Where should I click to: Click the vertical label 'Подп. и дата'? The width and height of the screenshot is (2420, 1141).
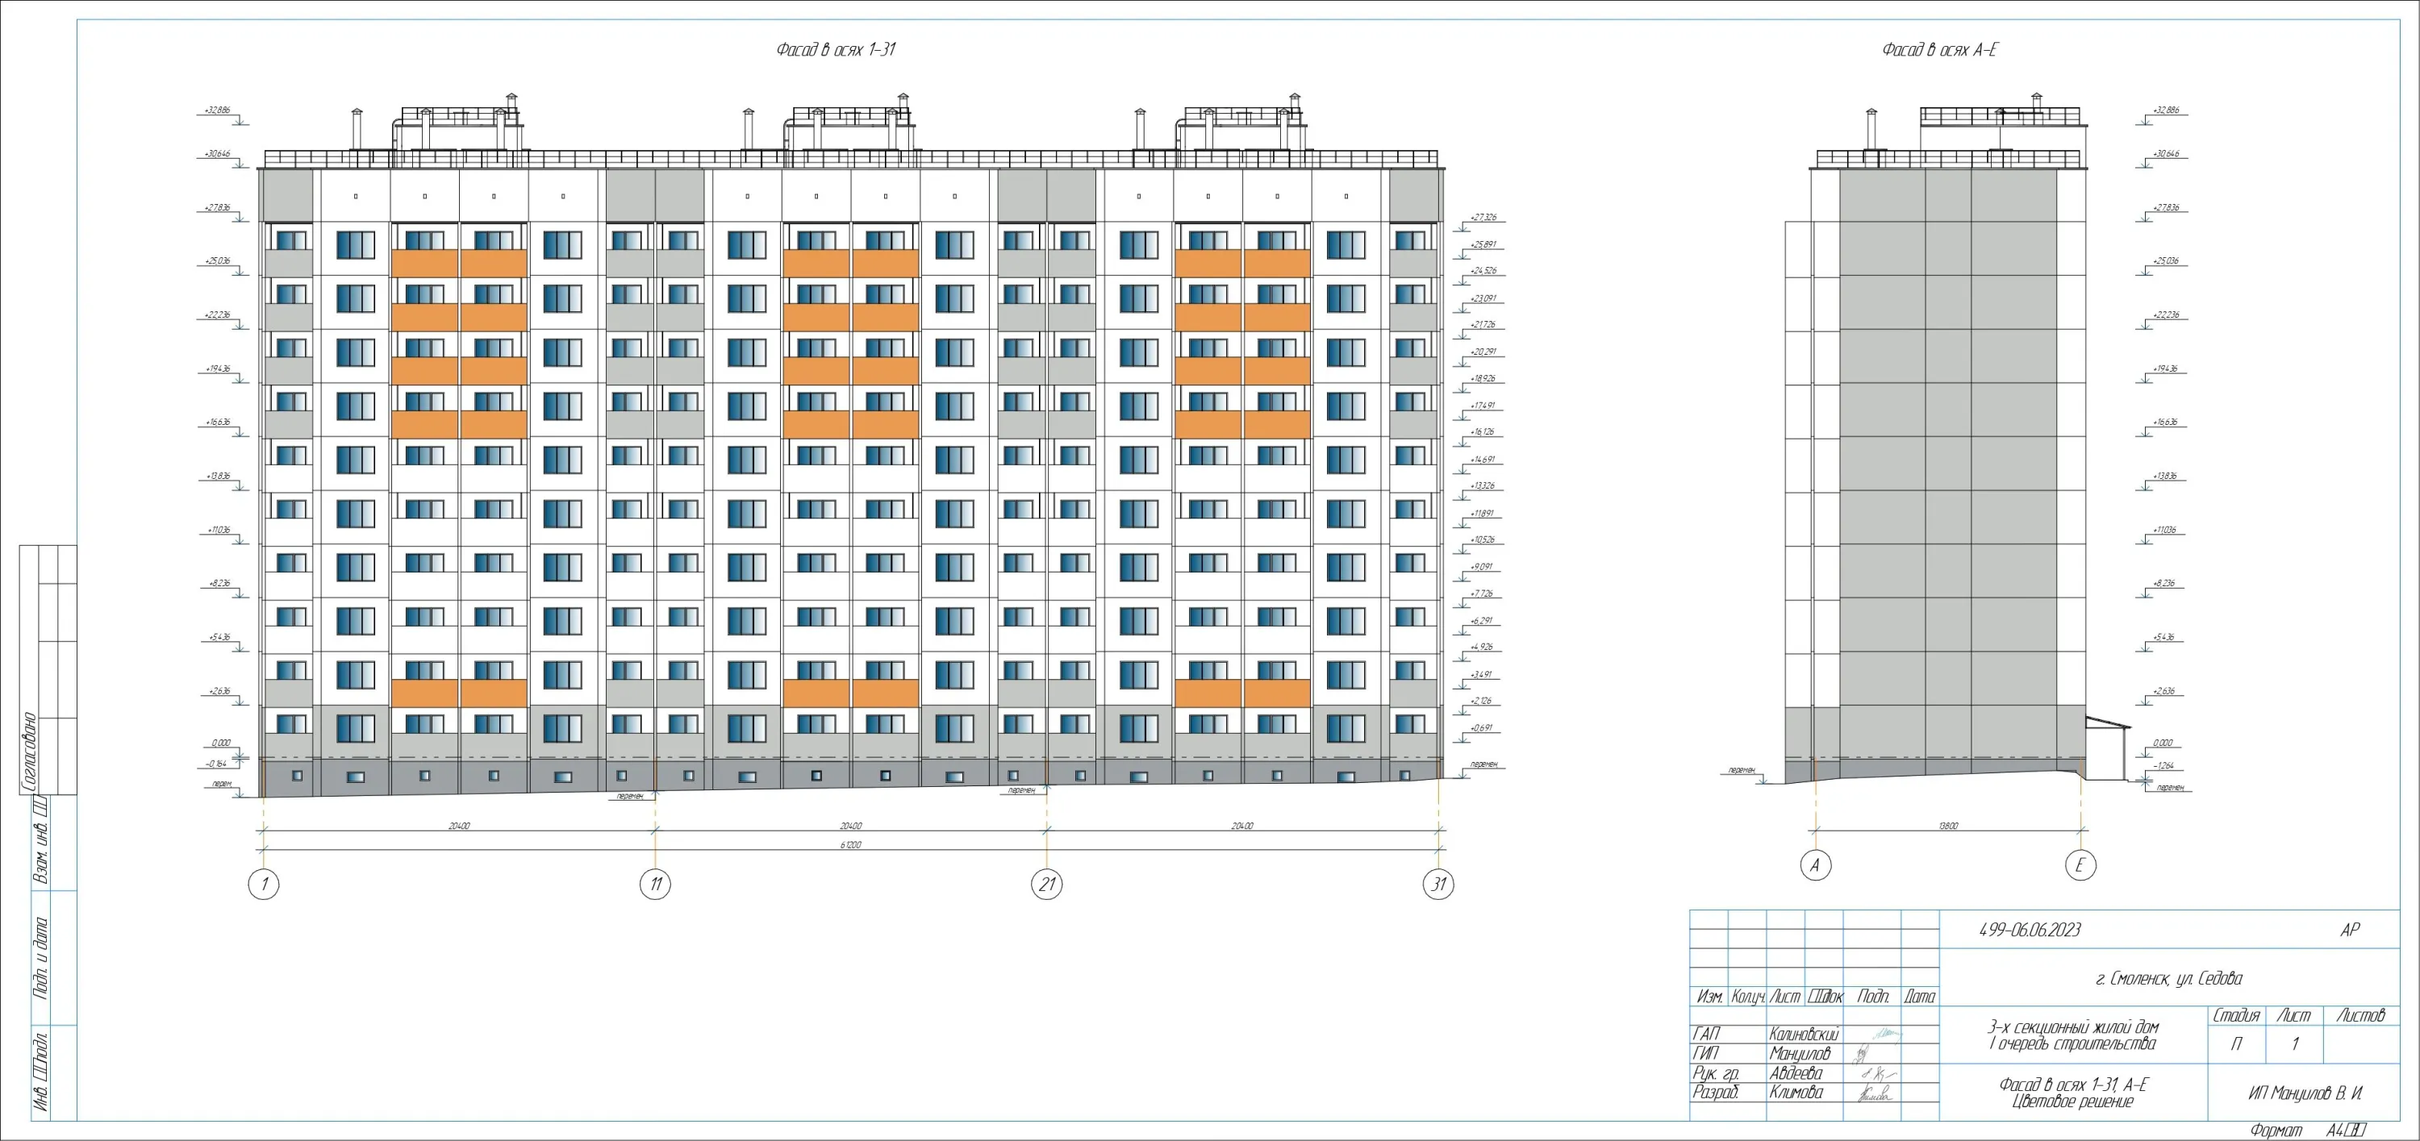[39, 958]
